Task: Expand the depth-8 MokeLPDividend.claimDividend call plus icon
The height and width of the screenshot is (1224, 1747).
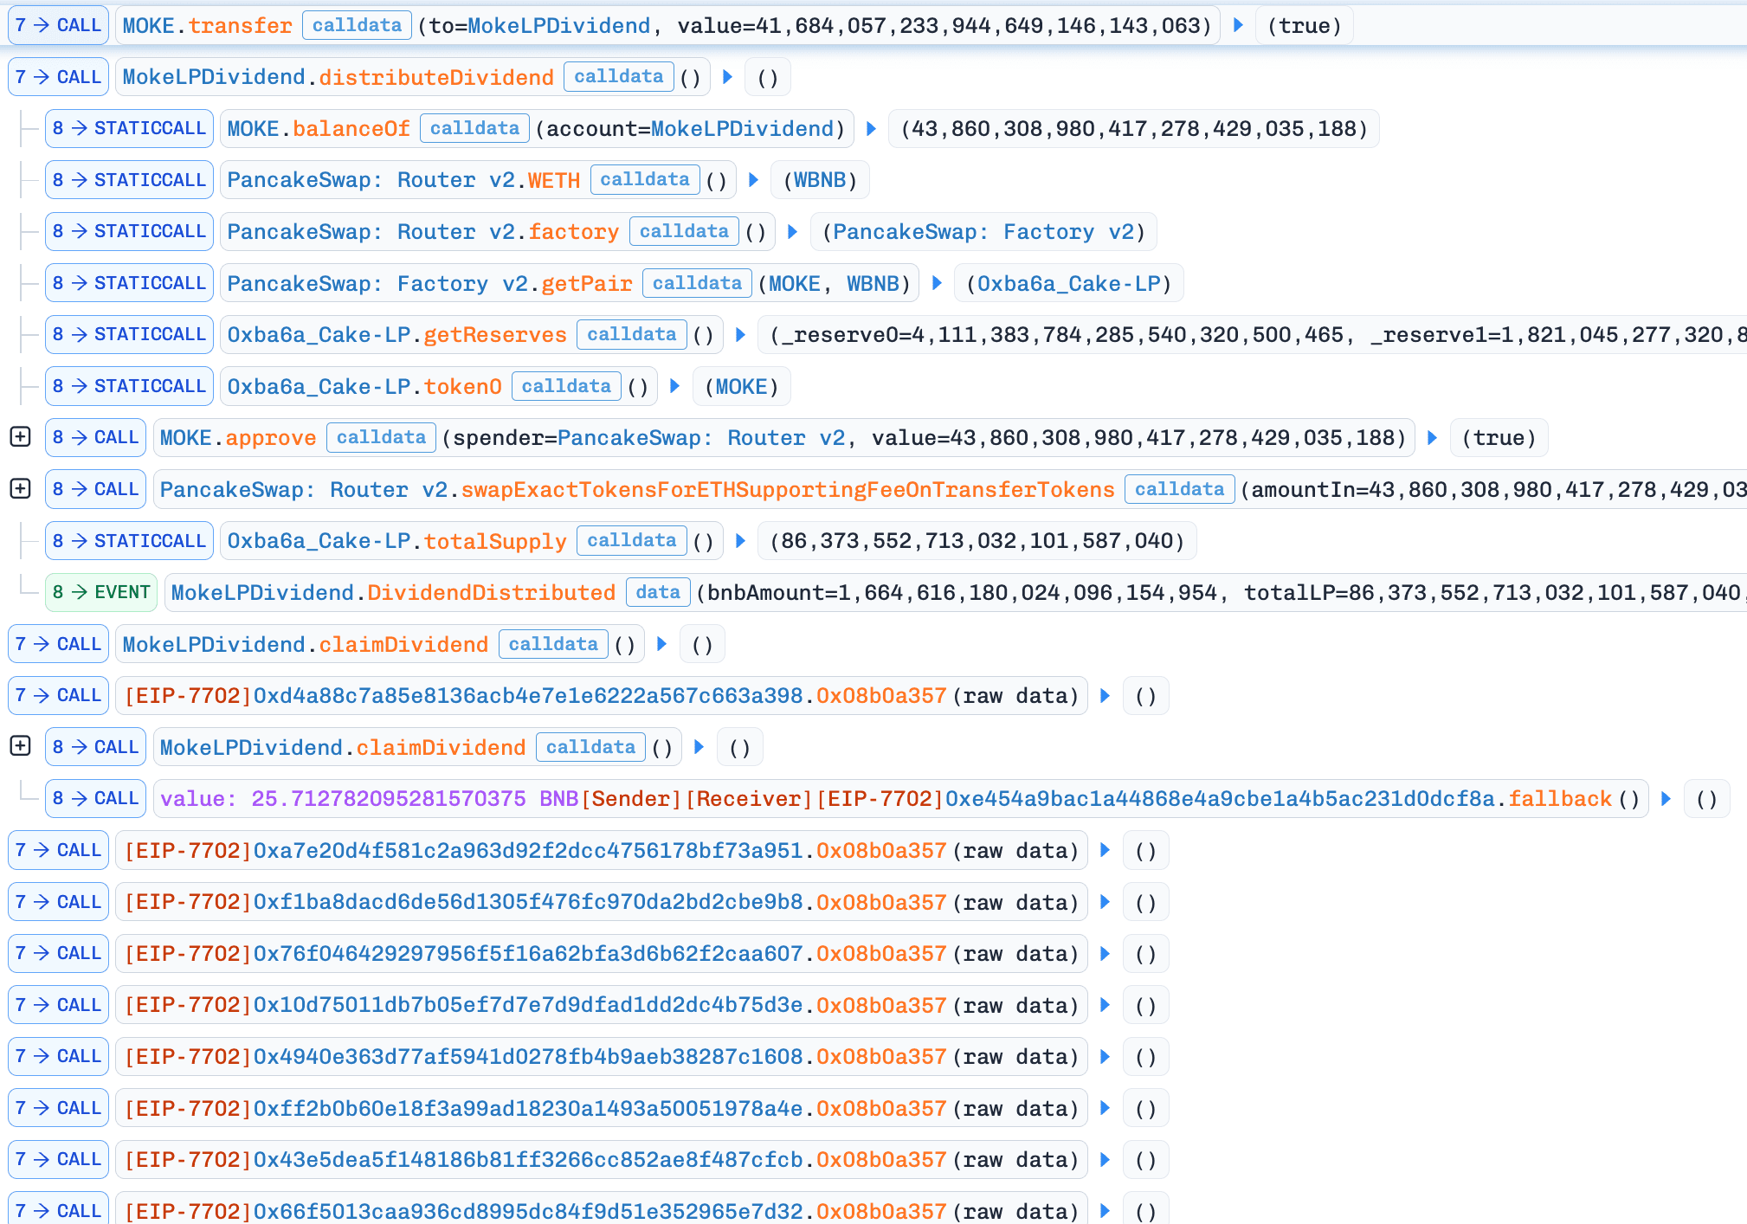Action: pos(20,746)
